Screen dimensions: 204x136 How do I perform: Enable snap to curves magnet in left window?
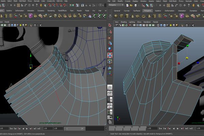[x=54, y=5]
